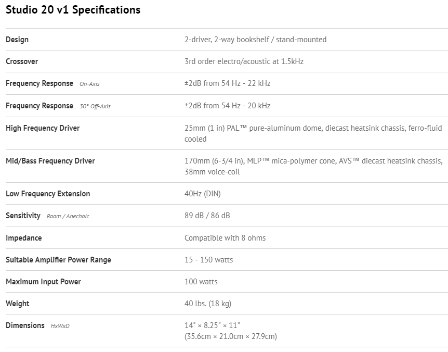Click the 3rd order electro/acoustic crossover value

click(244, 61)
